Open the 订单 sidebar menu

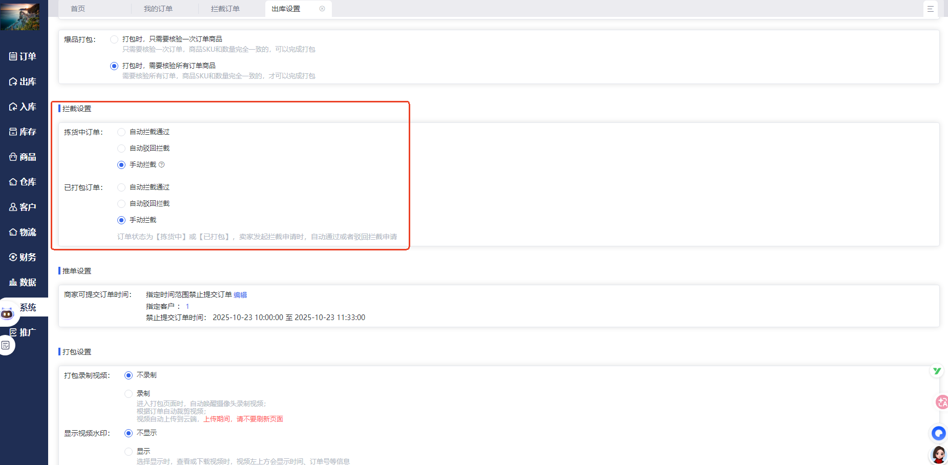tap(23, 56)
